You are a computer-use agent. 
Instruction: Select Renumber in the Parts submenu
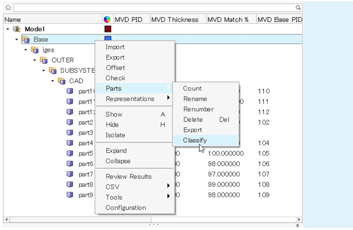(198, 109)
